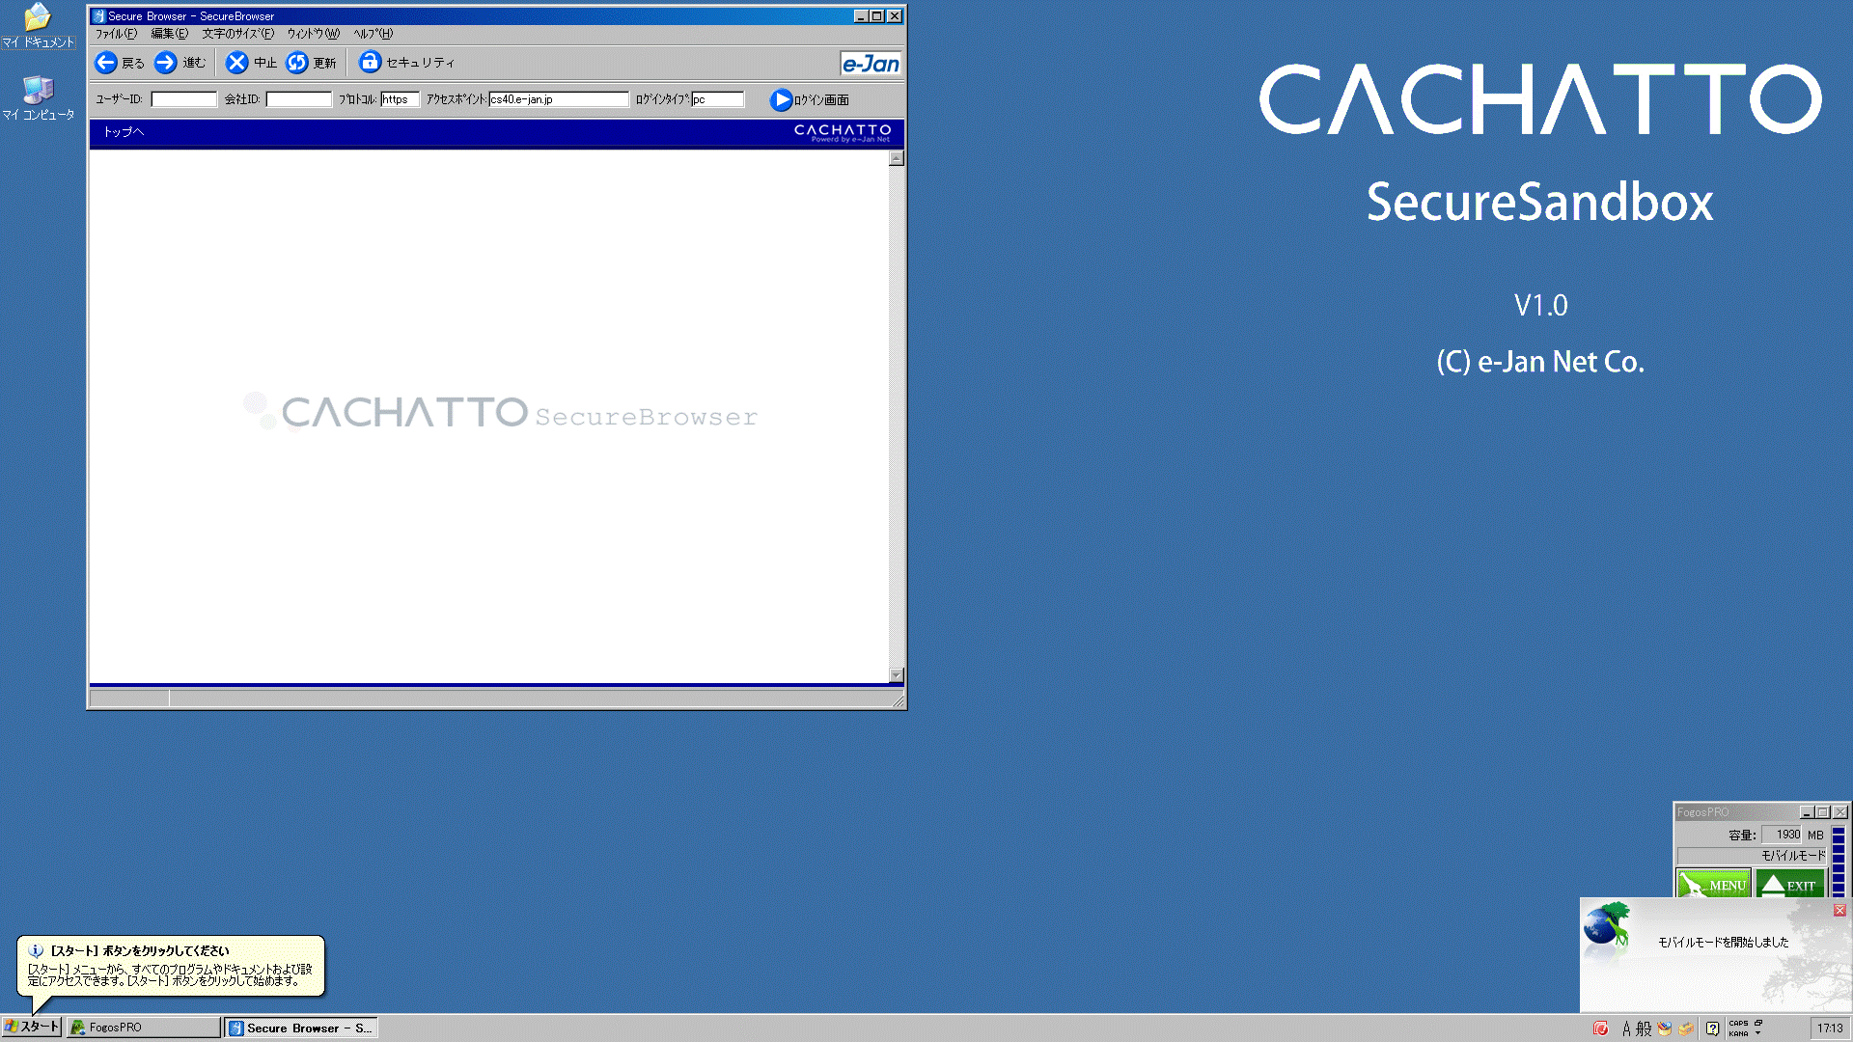Click the Start button tooltip balloon
The width and height of the screenshot is (1853, 1042).
point(171,966)
